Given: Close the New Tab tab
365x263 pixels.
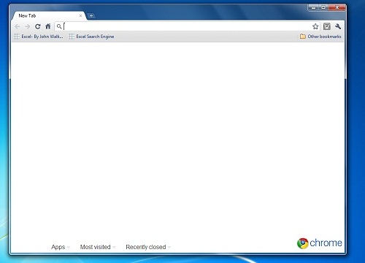Looking at the screenshot, I should coord(80,15).
